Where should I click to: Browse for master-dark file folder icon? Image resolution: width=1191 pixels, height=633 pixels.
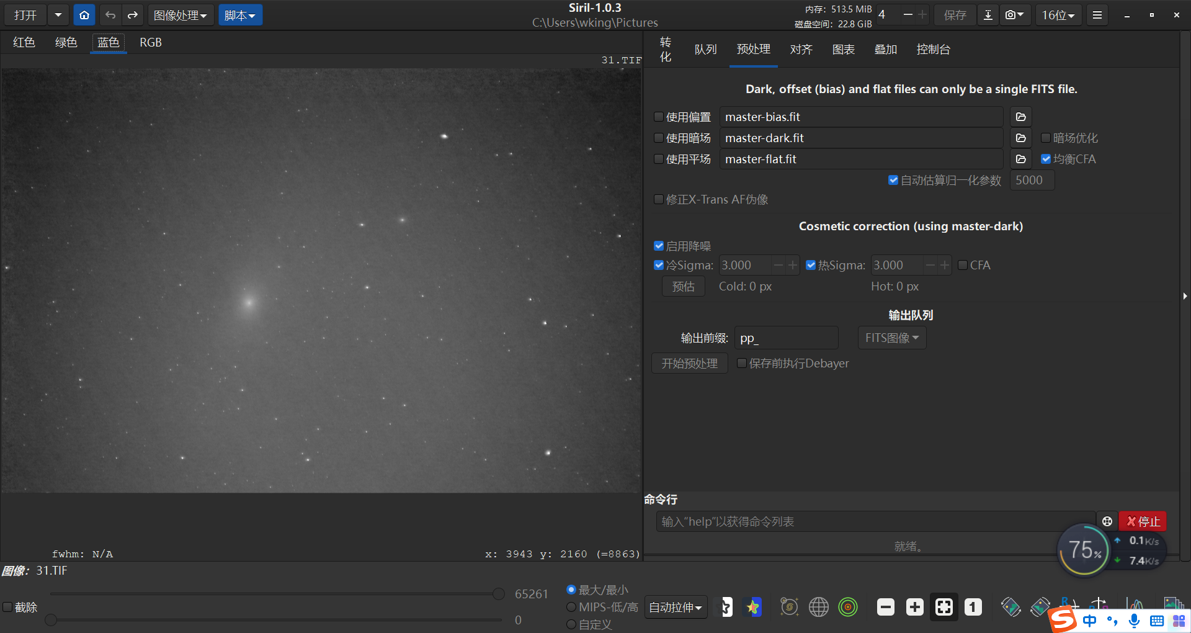coord(1021,138)
